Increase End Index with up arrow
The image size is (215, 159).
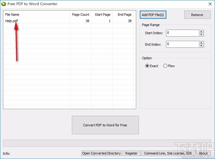point(201,43)
